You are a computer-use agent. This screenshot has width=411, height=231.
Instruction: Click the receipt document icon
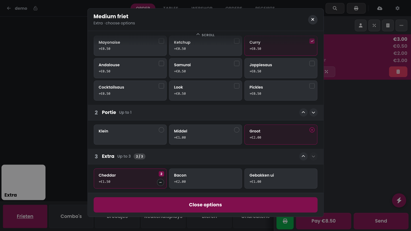click(388, 25)
